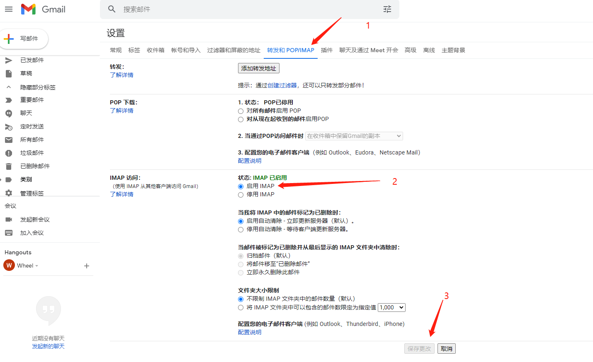Open the POP access behavior dropdown
This screenshot has height=362, width=593.
point(353,136)
